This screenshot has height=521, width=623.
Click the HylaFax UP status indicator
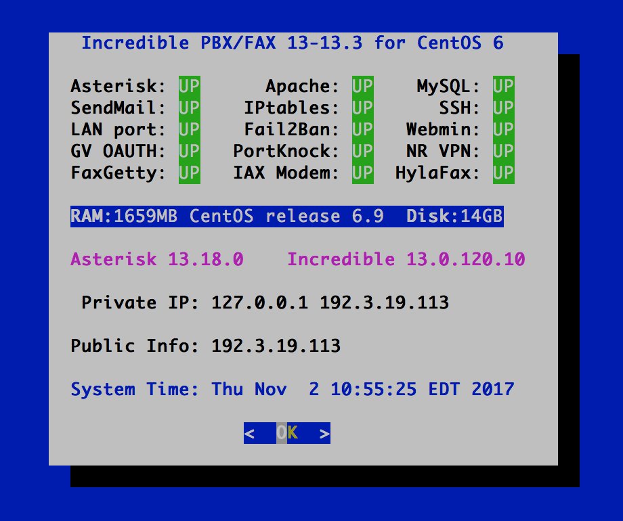click(503, 173)
